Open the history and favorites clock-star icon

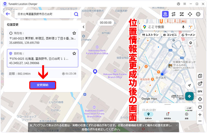click(x=200, y=84)
